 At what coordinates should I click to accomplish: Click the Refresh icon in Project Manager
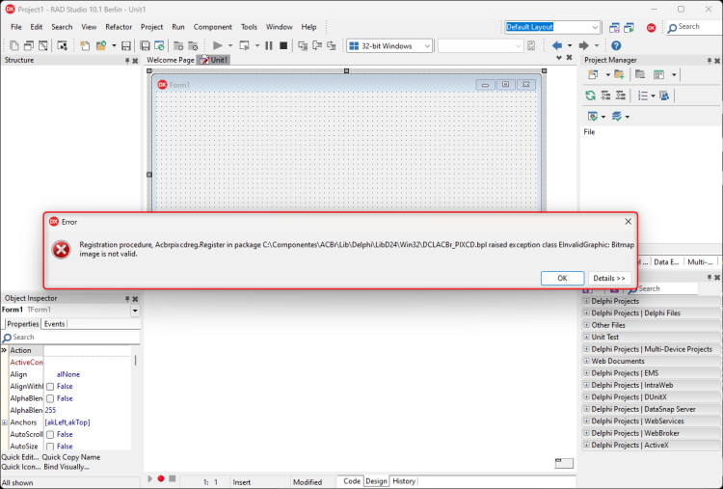[590, 95]
